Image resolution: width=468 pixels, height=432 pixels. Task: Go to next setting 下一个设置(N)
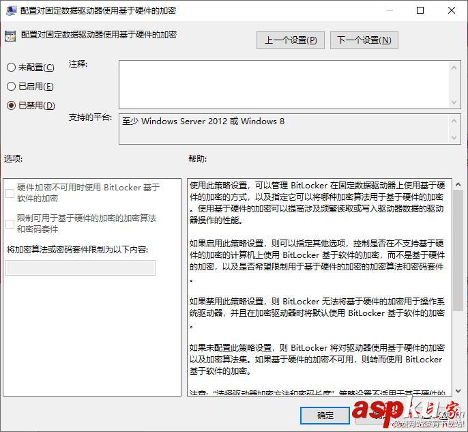point(364,40)
